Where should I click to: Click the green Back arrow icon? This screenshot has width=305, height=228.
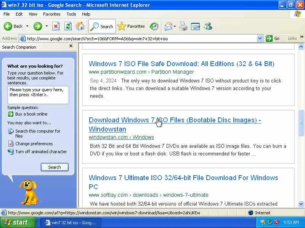(x=8, y=26)
